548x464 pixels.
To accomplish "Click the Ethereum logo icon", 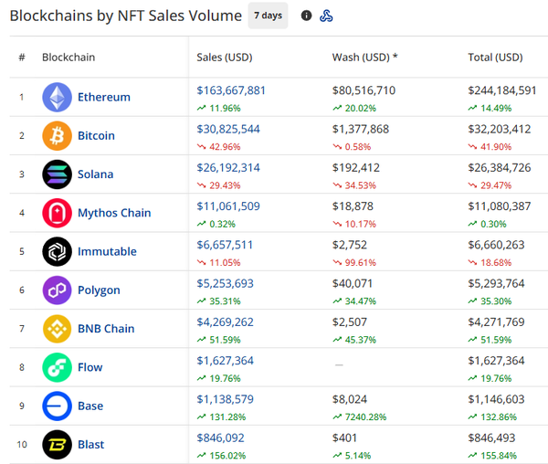I will pos(57,98).
